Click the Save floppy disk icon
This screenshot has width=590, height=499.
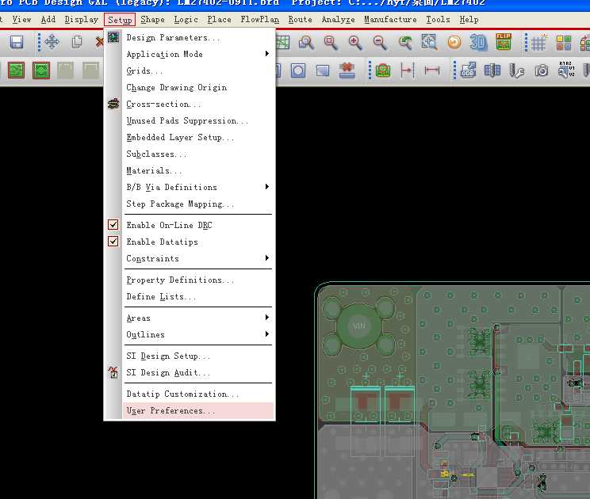point(17,42)
